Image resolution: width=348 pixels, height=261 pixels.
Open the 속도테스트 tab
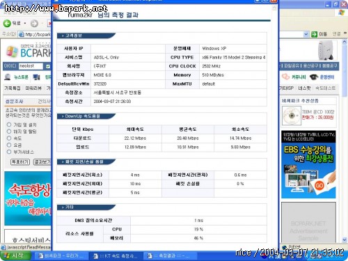(x=325, y=88)
